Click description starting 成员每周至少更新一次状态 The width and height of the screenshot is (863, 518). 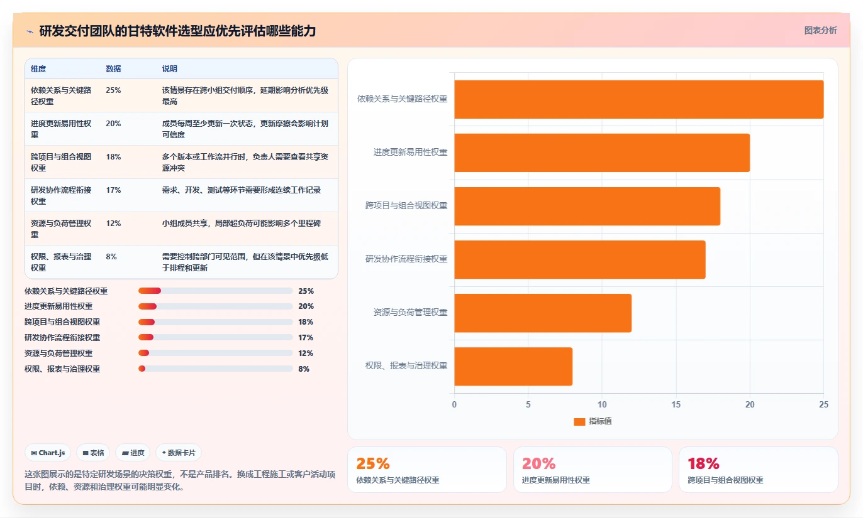pos(245,129)
